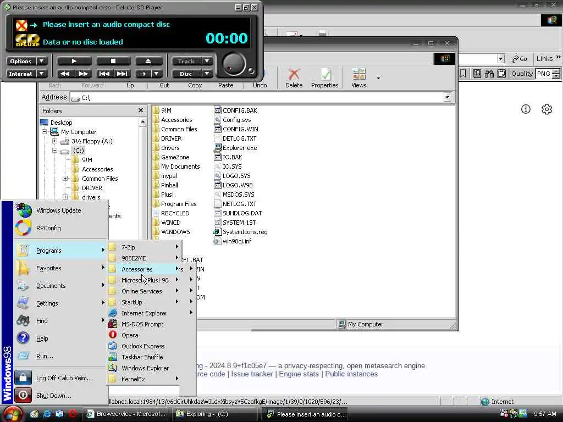Click fast-forward button in CD Player
563x422 pixels.
click(83, 74)
